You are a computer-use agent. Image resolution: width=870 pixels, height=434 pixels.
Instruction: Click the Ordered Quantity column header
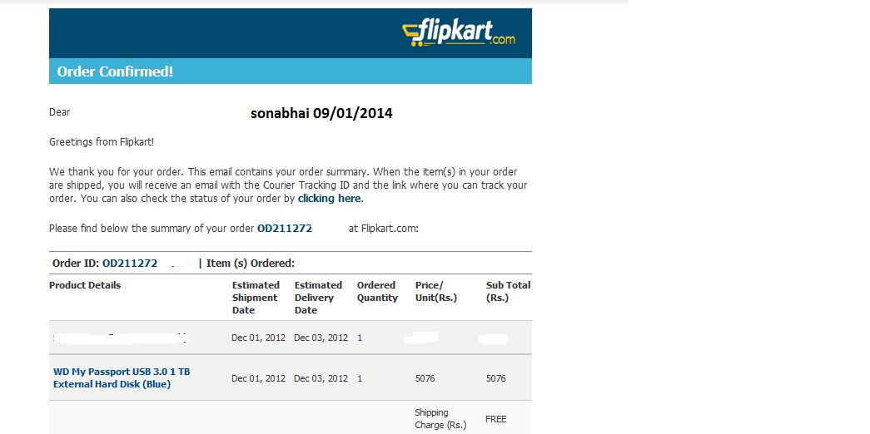(377, 292)
